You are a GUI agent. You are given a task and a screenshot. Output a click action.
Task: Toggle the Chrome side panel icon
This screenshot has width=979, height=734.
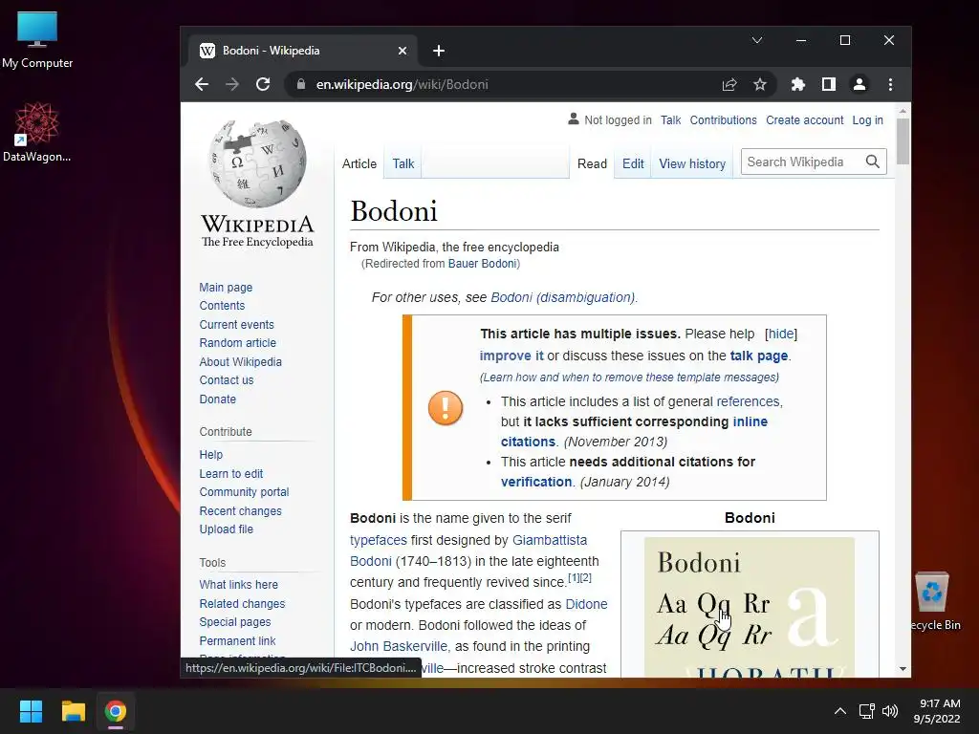tap(829, 84)
